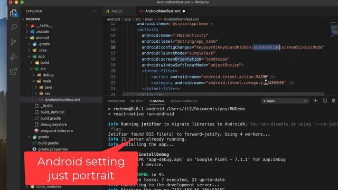
Task: Click "singleTask" value on line 17
Action: click(201, 53)
